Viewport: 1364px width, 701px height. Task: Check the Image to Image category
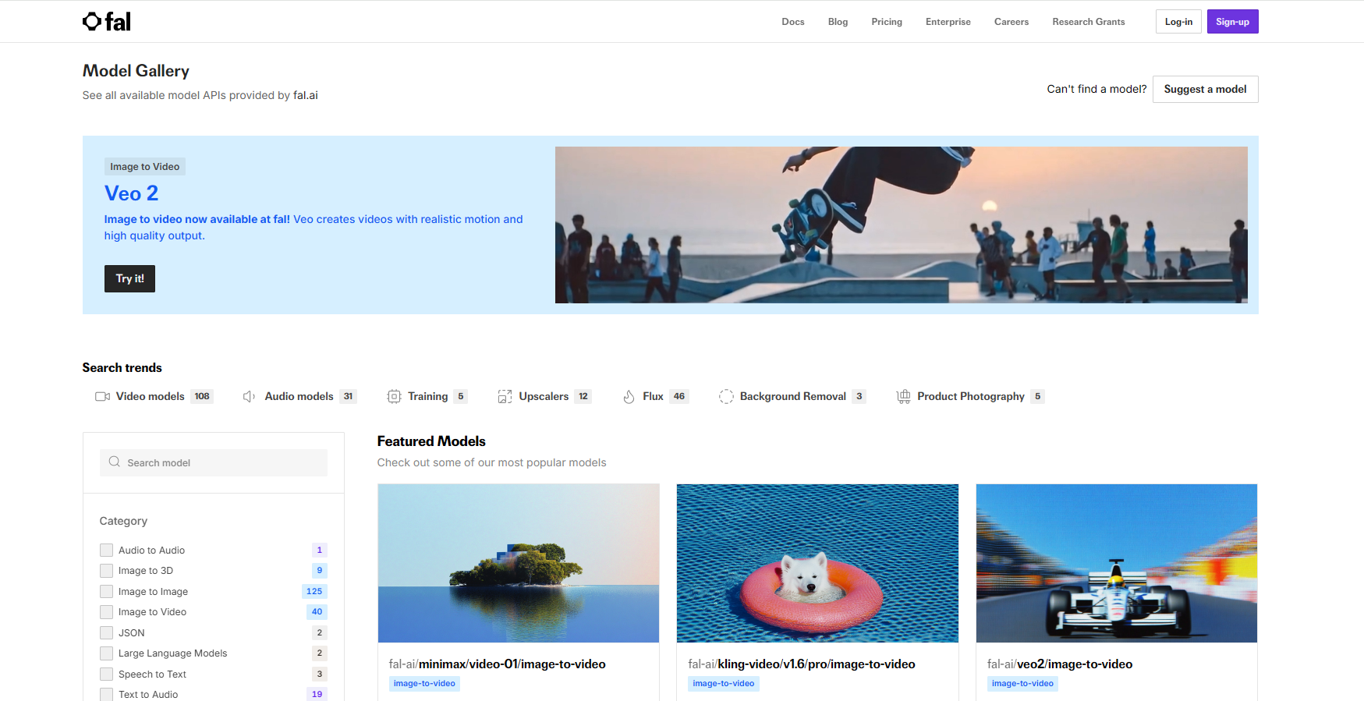point(107,591)
